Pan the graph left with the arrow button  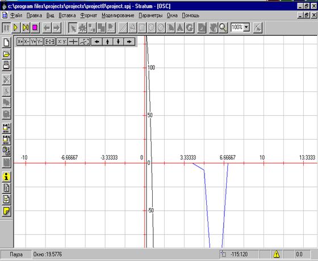(97, 42)
